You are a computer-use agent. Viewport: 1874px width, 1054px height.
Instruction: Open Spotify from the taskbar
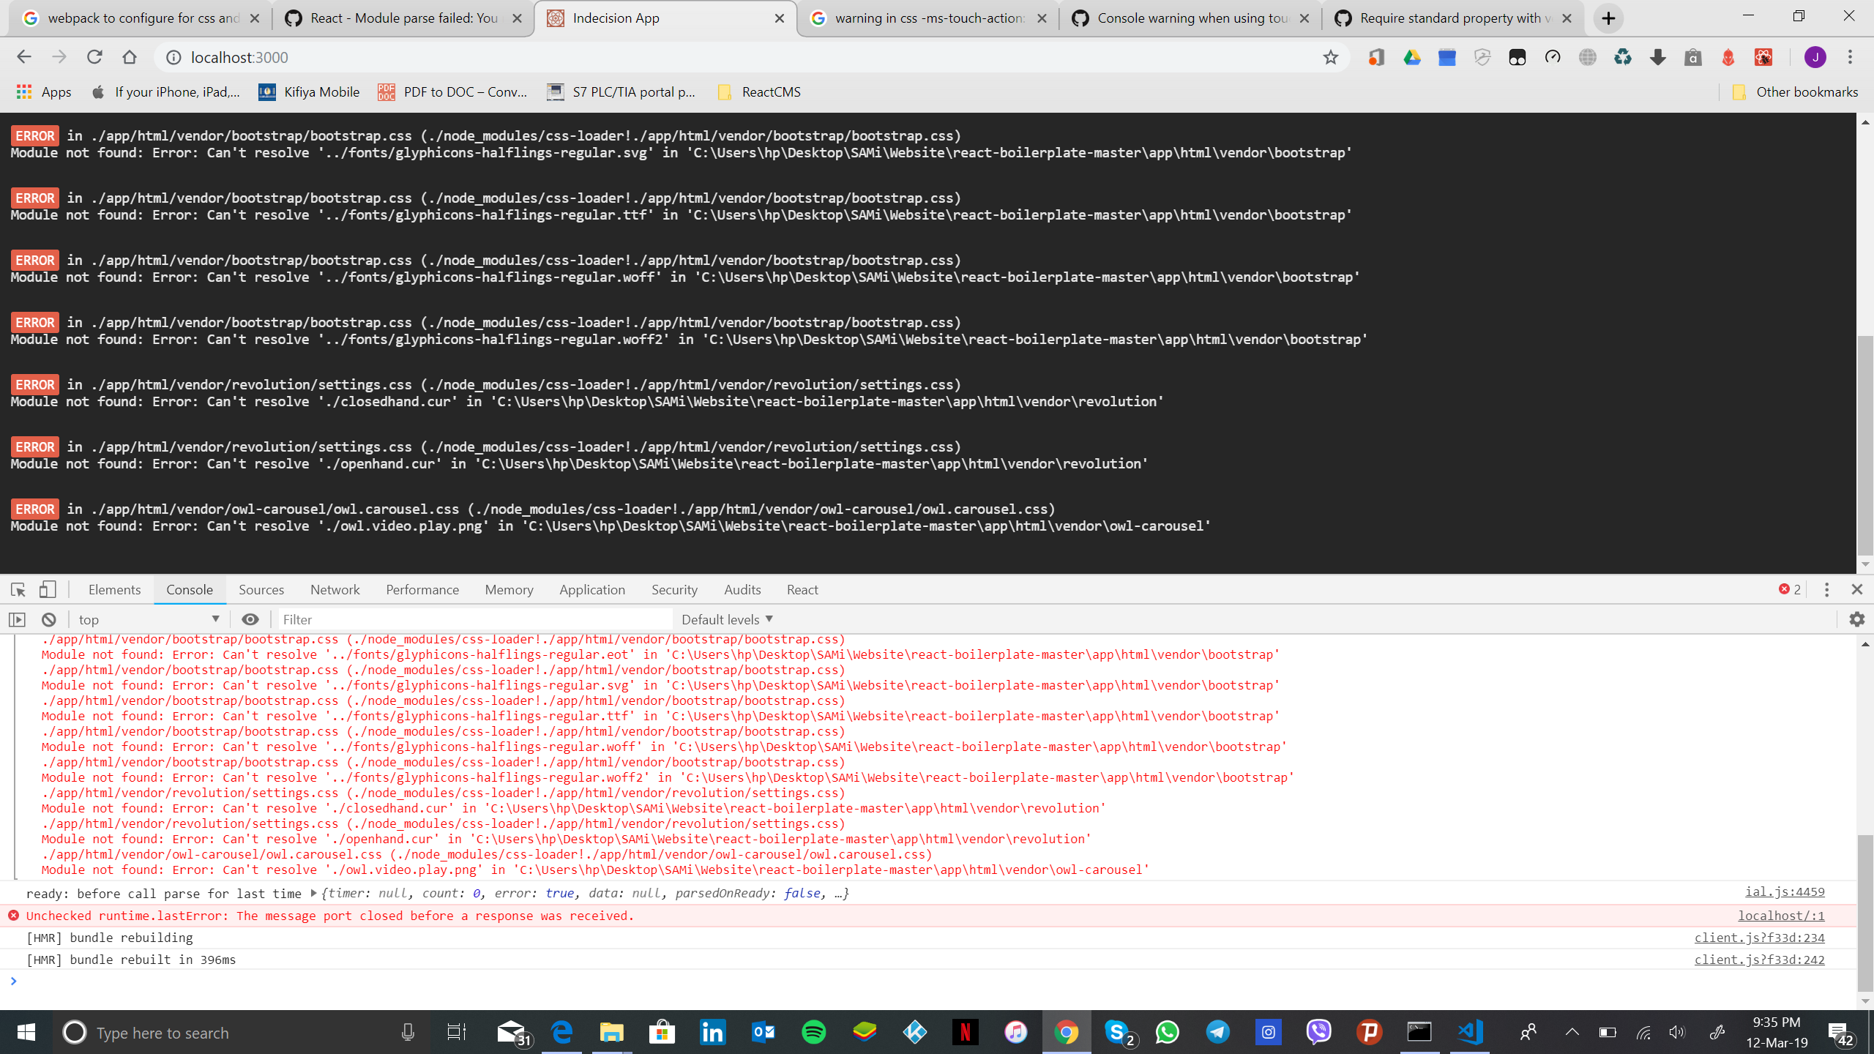point(813,1032)
